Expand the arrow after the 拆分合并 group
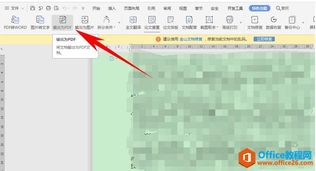The image size is (316, 171). pyautogui.click(x=119, y=22)
